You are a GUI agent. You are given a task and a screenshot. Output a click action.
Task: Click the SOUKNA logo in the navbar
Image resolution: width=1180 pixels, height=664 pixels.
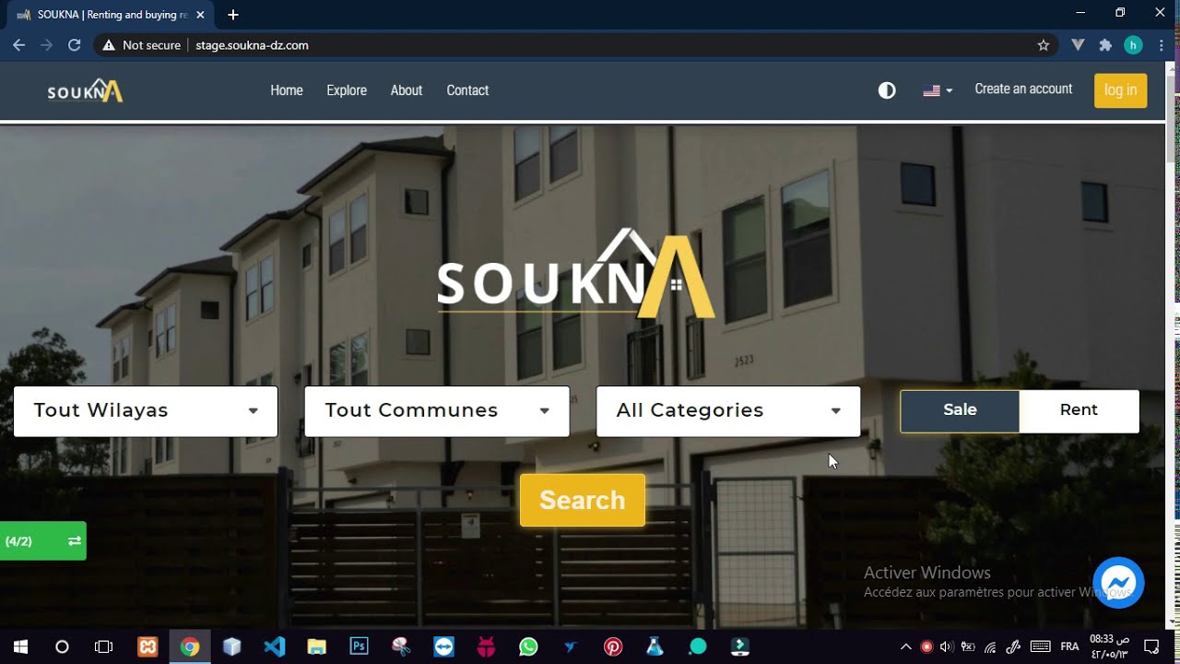pos(85,90)
